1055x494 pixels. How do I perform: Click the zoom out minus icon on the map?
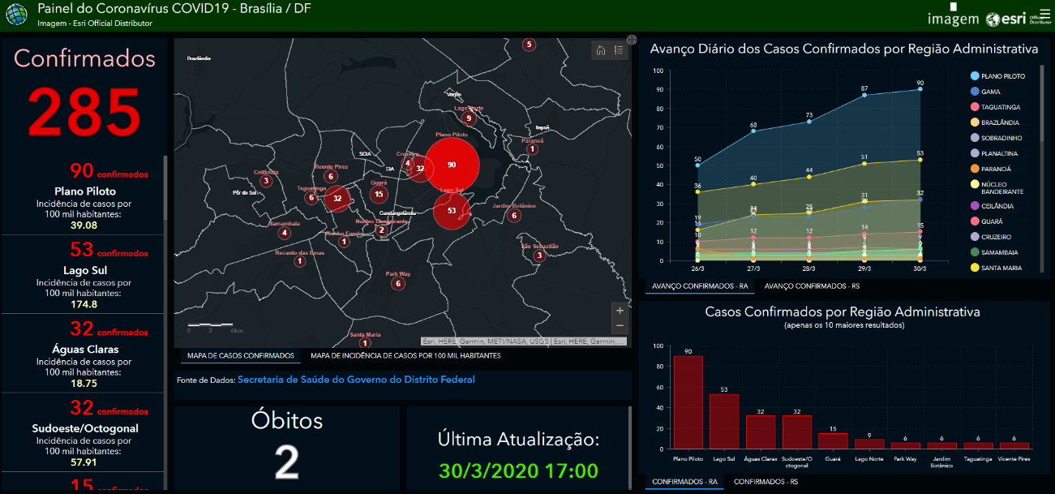pos(619,325)
